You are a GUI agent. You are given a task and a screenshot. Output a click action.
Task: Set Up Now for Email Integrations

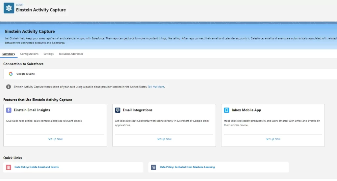point(164,139)
